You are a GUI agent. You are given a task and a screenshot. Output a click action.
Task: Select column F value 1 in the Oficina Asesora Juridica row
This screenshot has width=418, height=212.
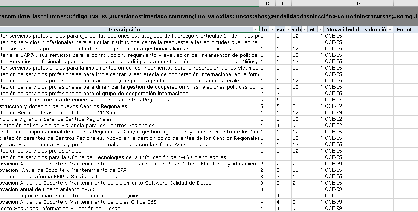click(316, 144)
